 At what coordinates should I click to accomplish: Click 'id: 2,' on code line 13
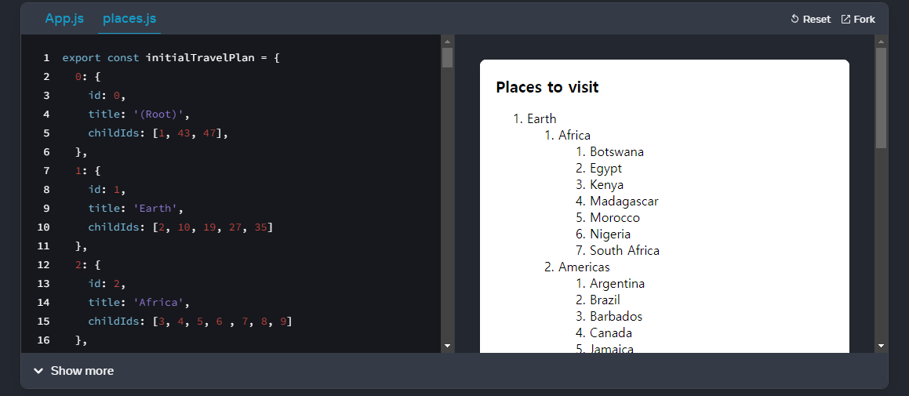(x=107, y=284)
